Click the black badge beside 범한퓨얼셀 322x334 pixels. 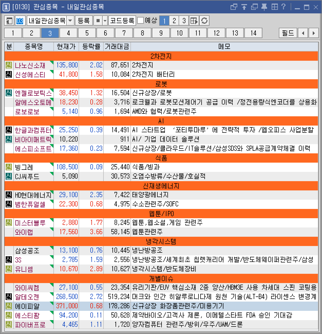tap(9, 204)
